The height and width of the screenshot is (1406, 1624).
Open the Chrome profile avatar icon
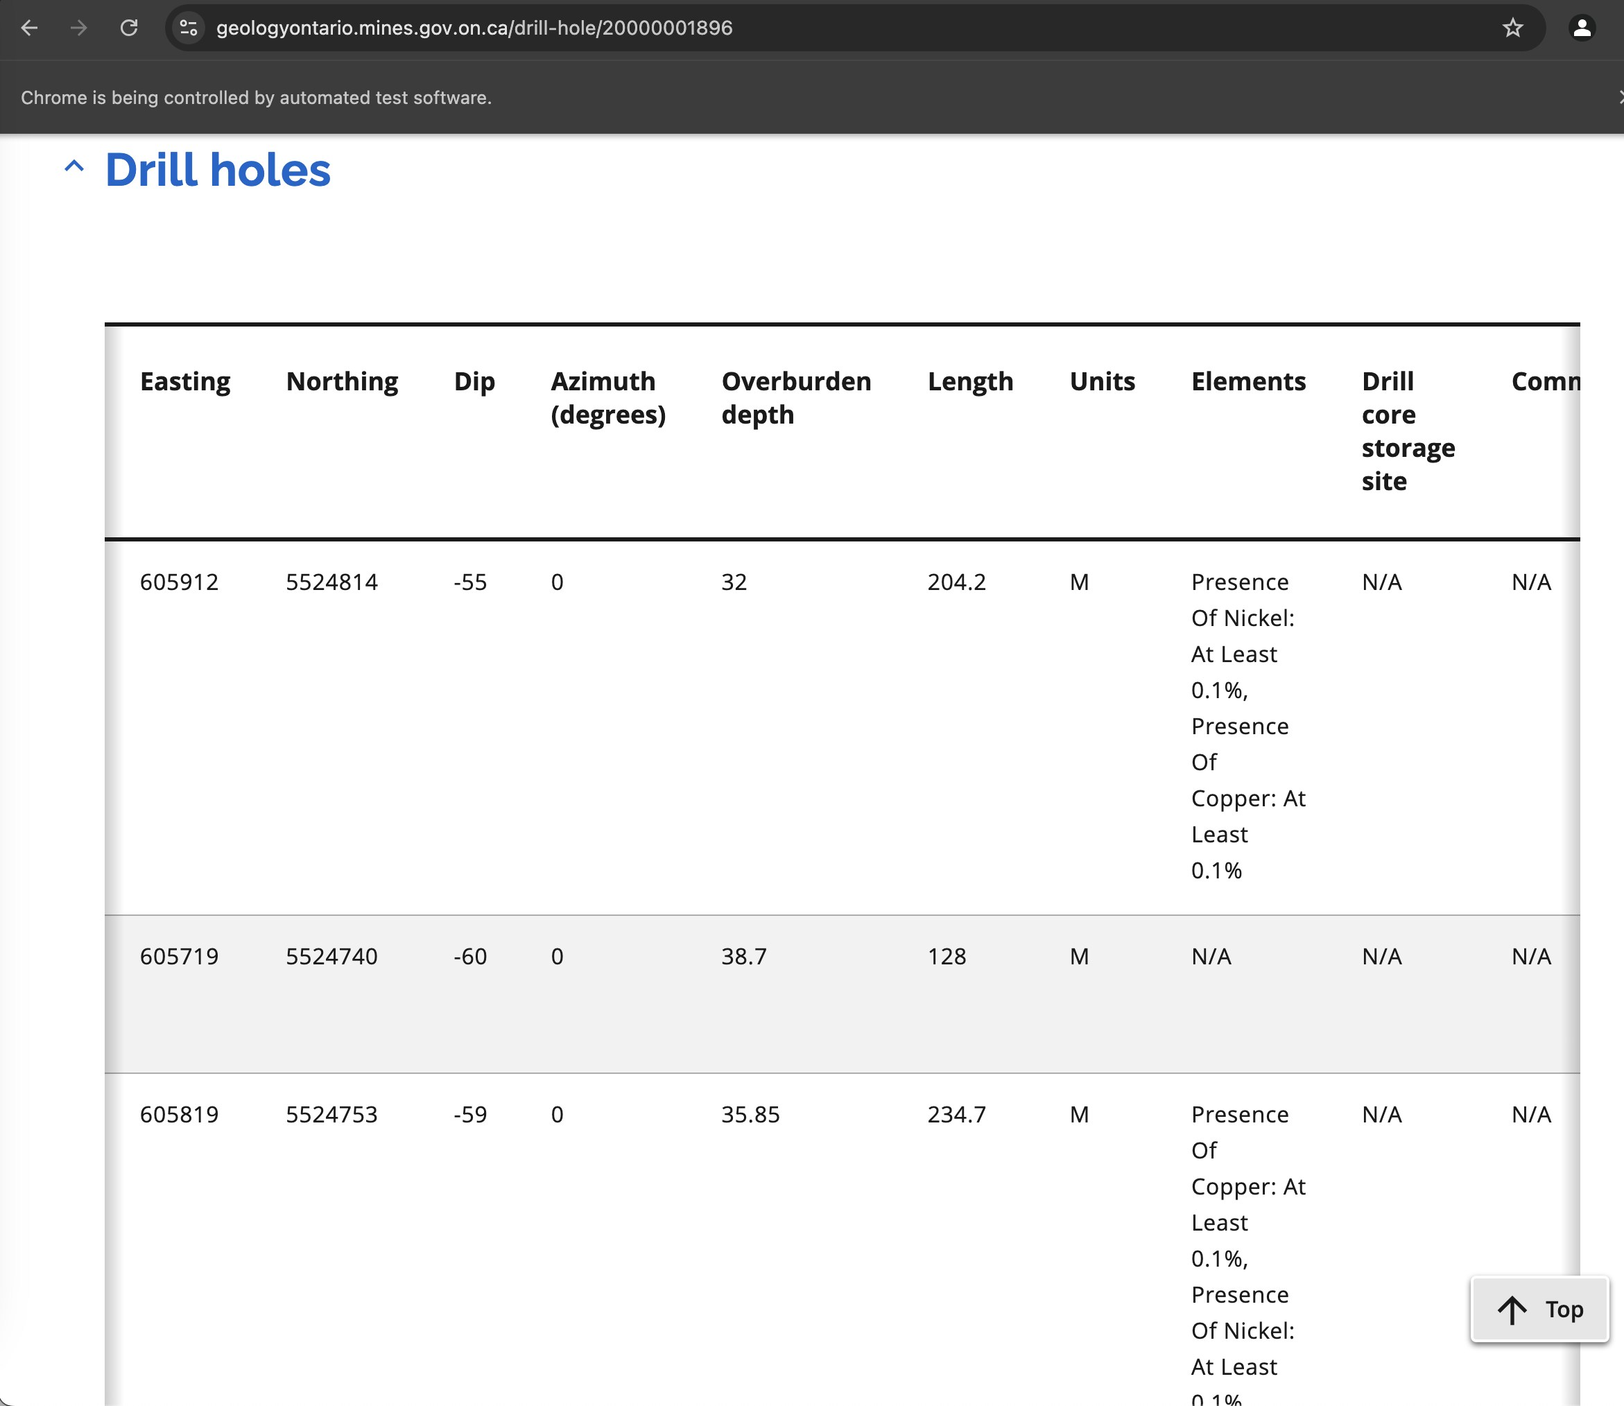(x=1582, y=28)
